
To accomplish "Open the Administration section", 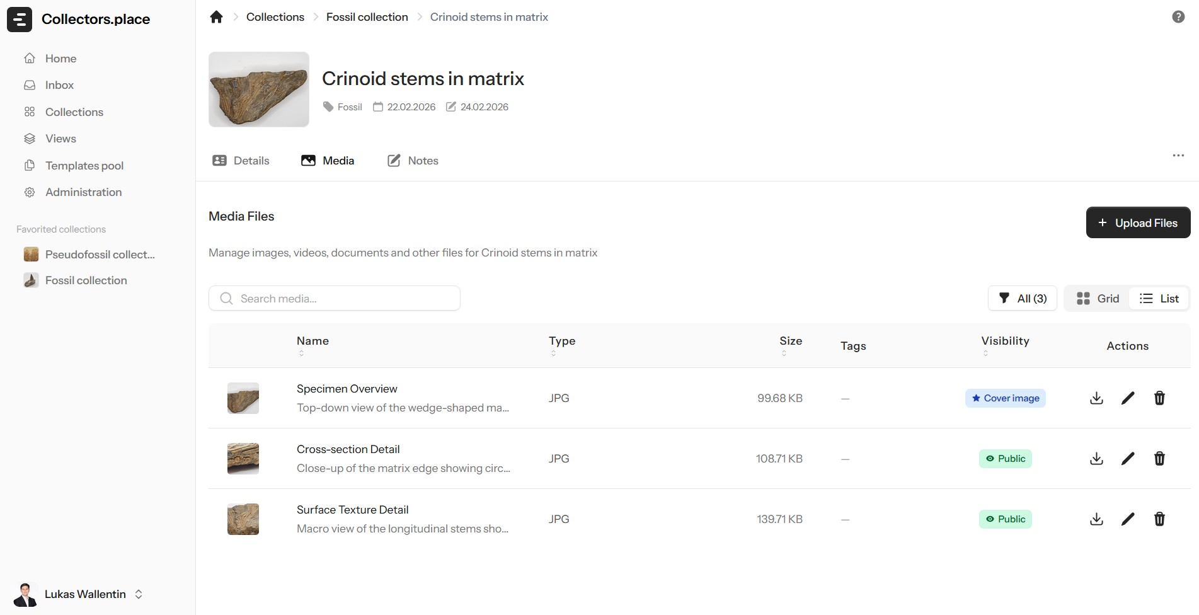I will [x=83, y=192].
